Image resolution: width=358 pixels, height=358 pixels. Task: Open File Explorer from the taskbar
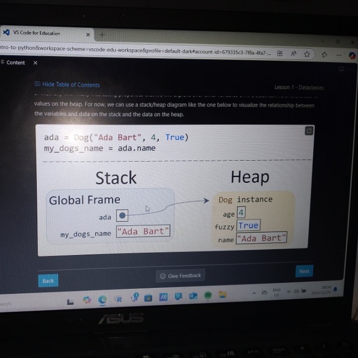(223, 294)
